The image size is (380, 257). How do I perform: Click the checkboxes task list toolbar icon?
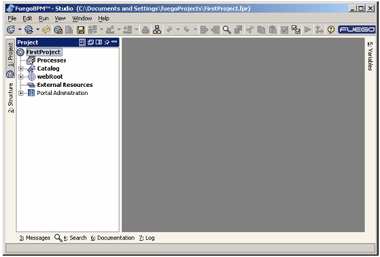pyautogui.click(x=296, y=30)
